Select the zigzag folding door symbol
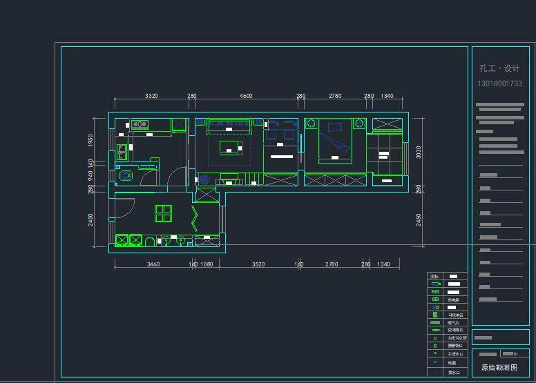This screenshot has width=536, height=383. pyautogui.click(x=195, y=218)
